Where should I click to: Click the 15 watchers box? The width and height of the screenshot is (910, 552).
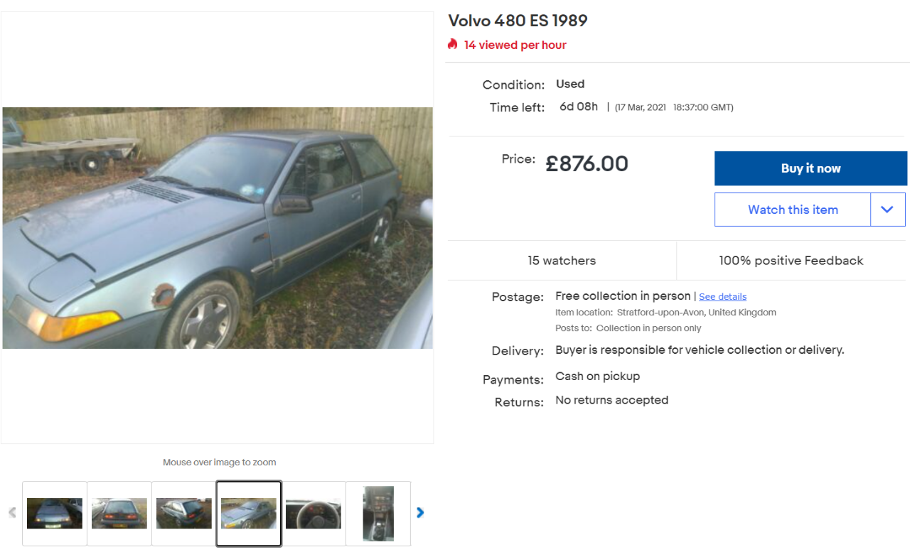(x=562, y=261)
